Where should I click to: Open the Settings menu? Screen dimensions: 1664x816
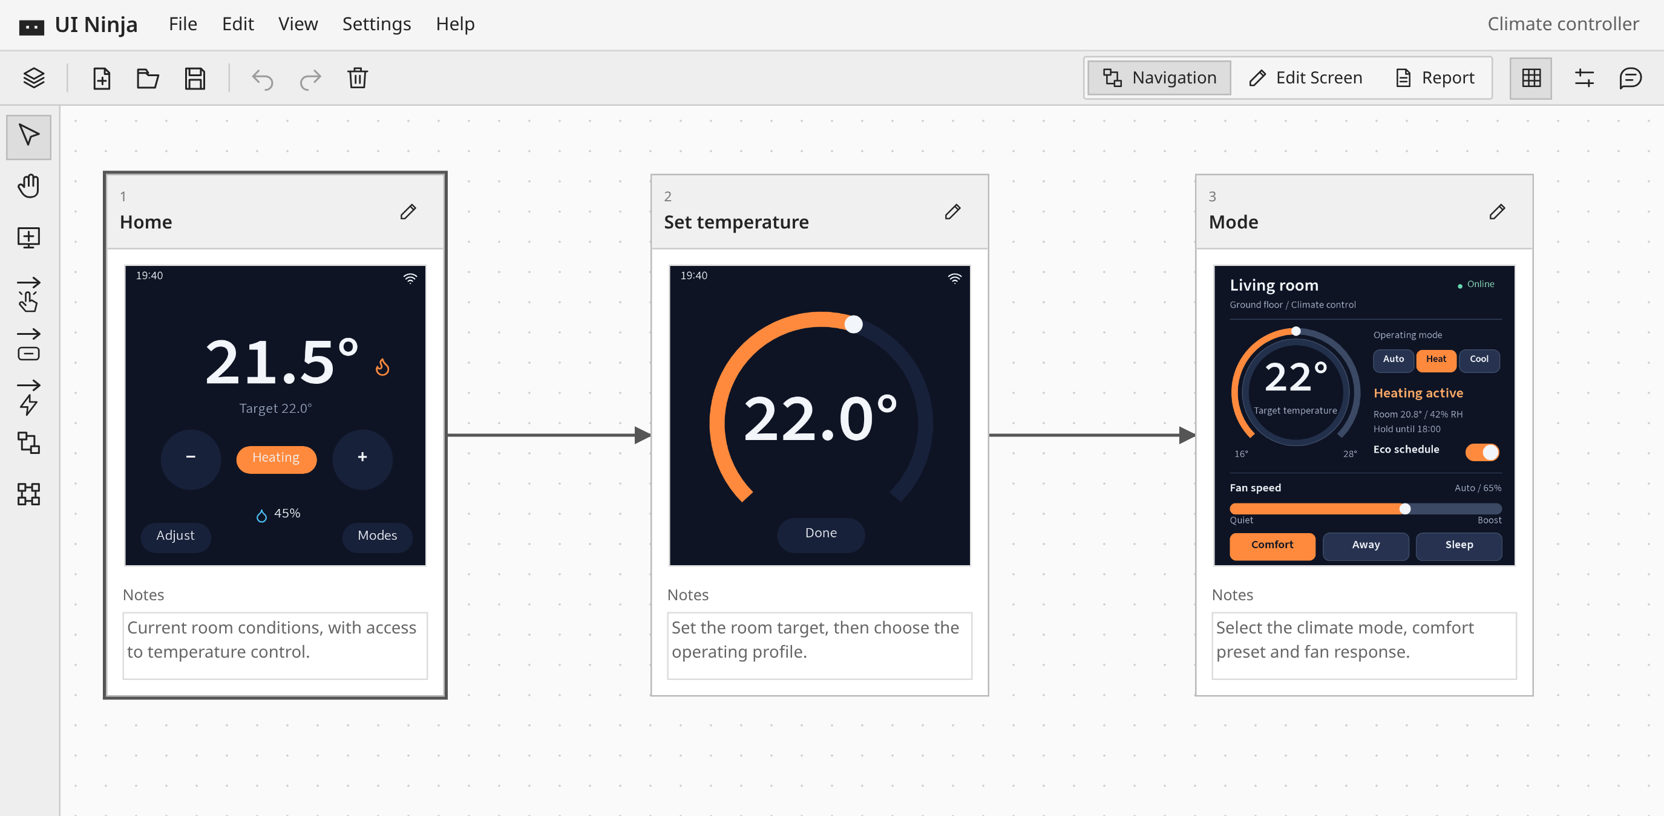click(x=376, y=24)
